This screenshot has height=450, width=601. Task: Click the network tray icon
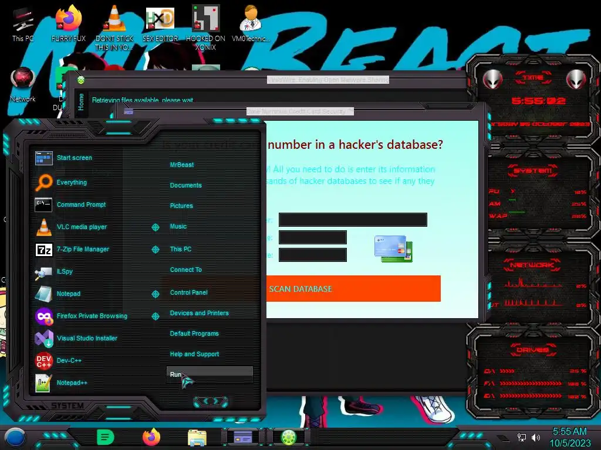522,437
